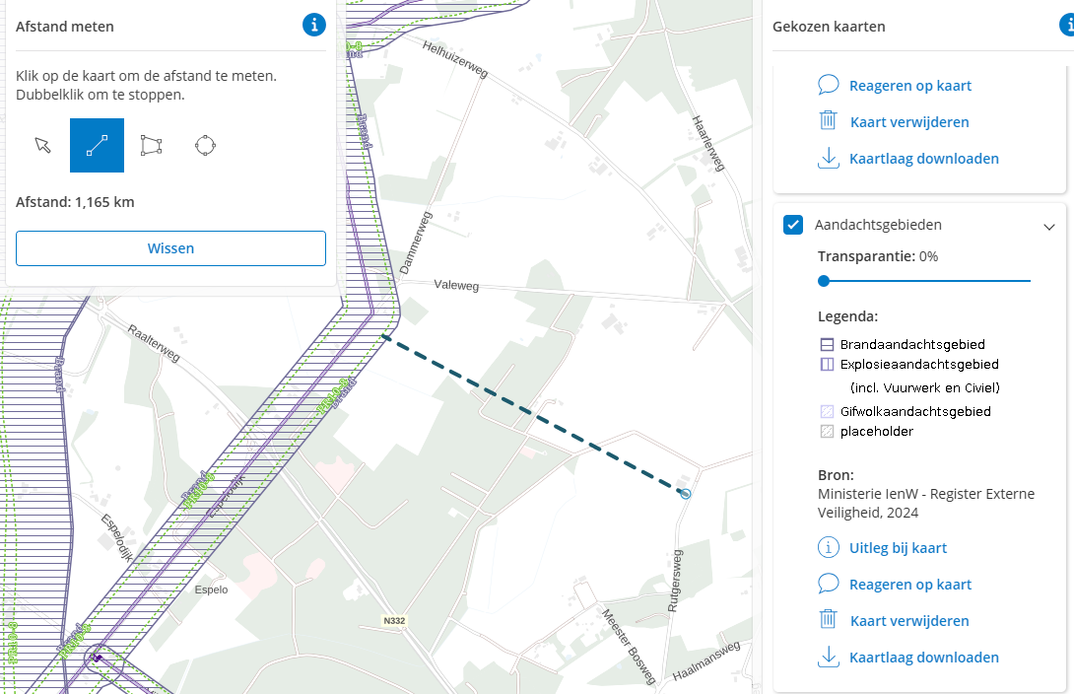Open Uitleg bij kaart for Aandachtsgebieden
Viewport: 1074px width, 694px height.
[x=898, y=548]
